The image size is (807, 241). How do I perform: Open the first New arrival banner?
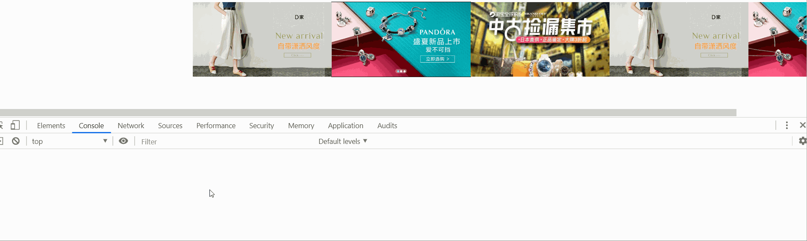coord(262,39)
